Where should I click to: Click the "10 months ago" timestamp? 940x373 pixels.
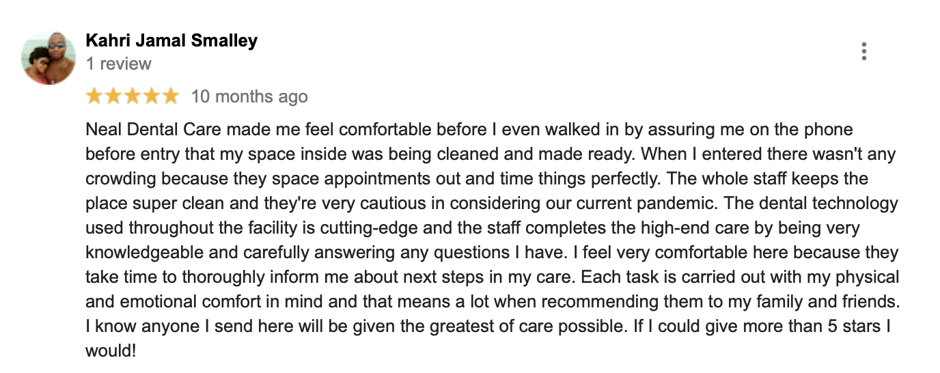coord(249,97)
